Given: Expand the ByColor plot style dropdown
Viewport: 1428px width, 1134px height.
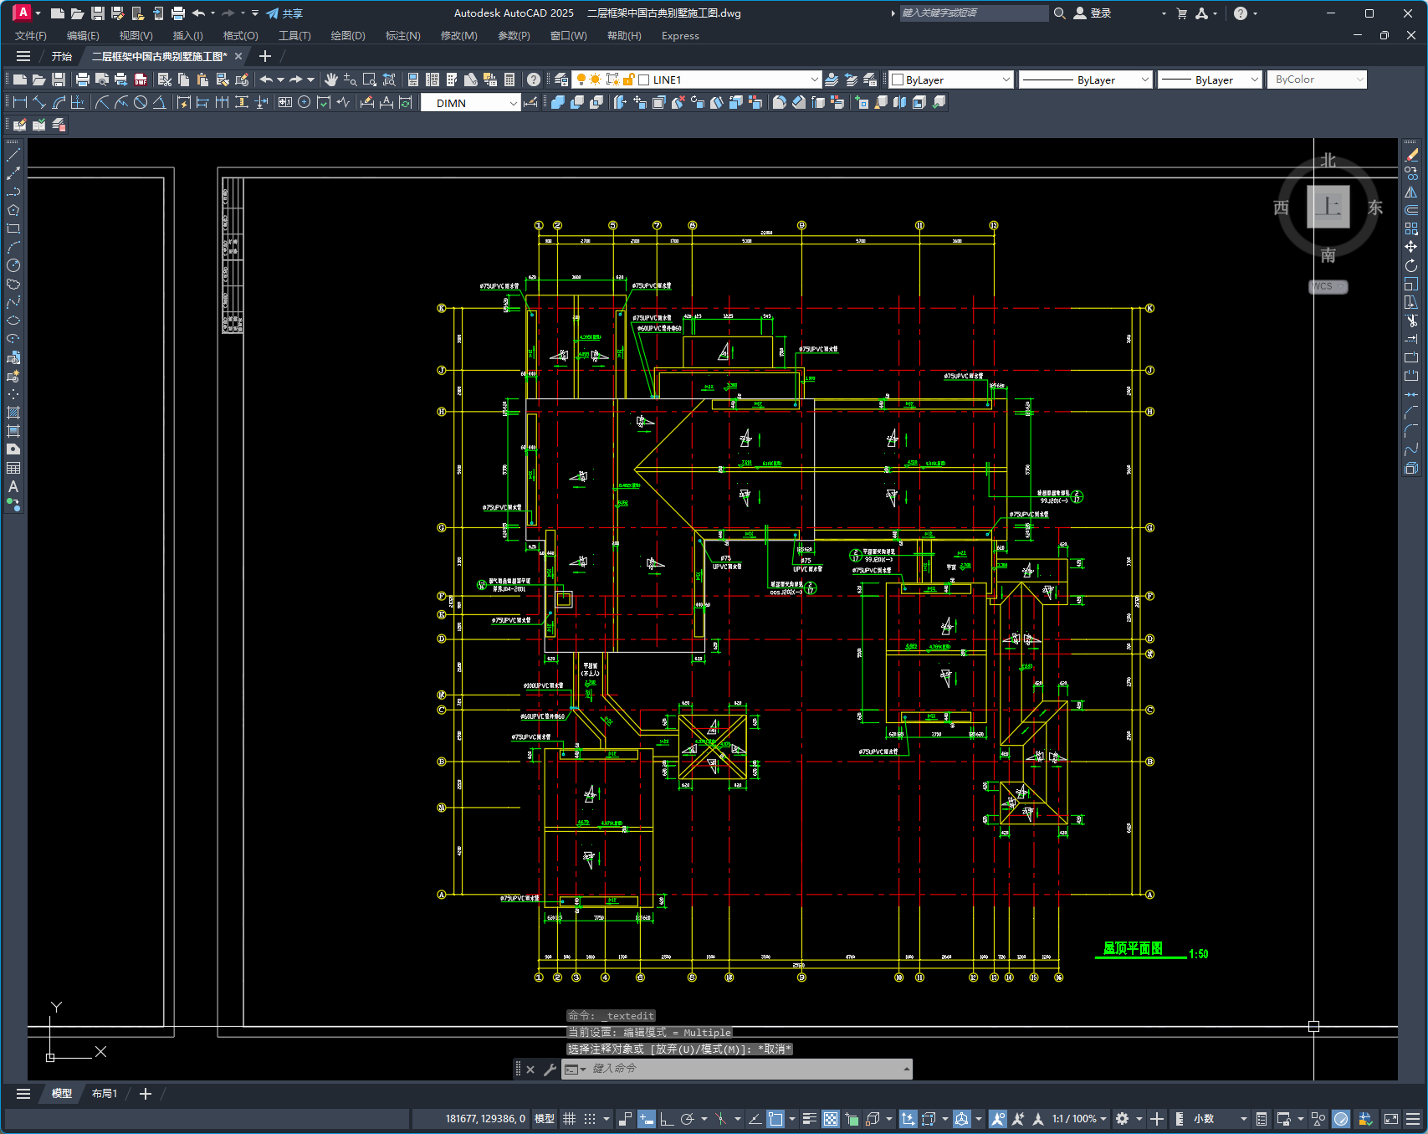Looking at the screenshot, I should [1317, 80].
